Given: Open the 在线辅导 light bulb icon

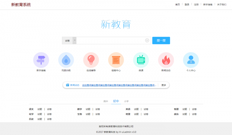Looking at the screenshot, I should pos(91,60).
